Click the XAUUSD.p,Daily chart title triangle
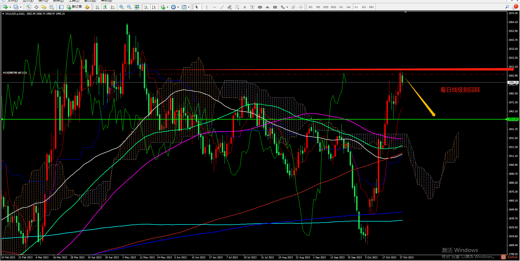 [3, 14]
